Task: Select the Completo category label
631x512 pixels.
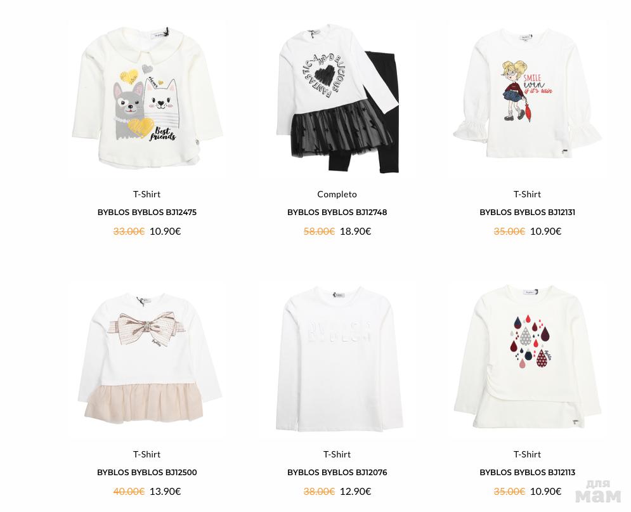Action: [x=337, y=194]
